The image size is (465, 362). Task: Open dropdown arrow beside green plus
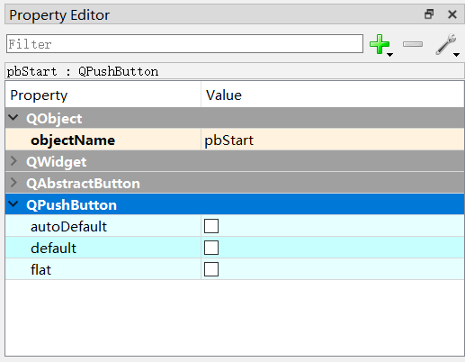pos(389,55)
